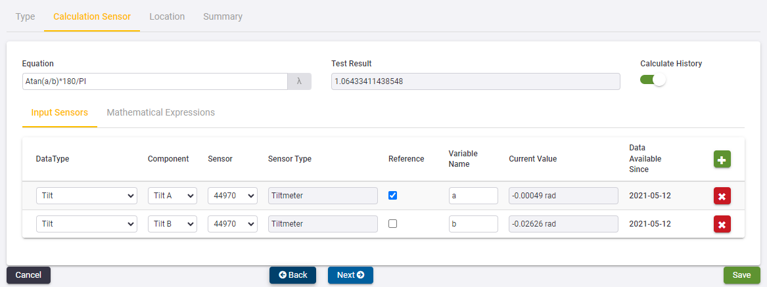This screenshot has height=287, width=767.
Task: Click the Next button
Action: tap(351, 275)
